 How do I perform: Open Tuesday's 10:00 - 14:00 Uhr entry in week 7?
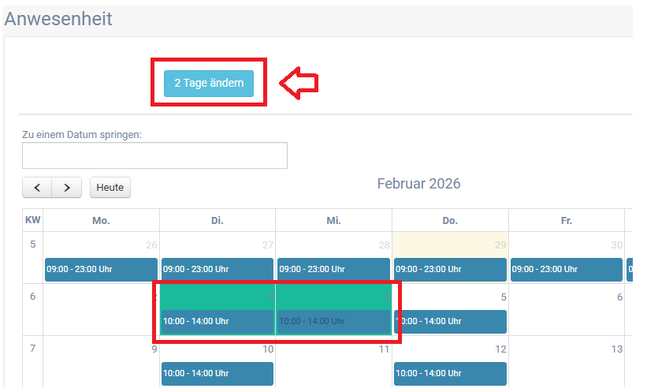coord(218,373)
